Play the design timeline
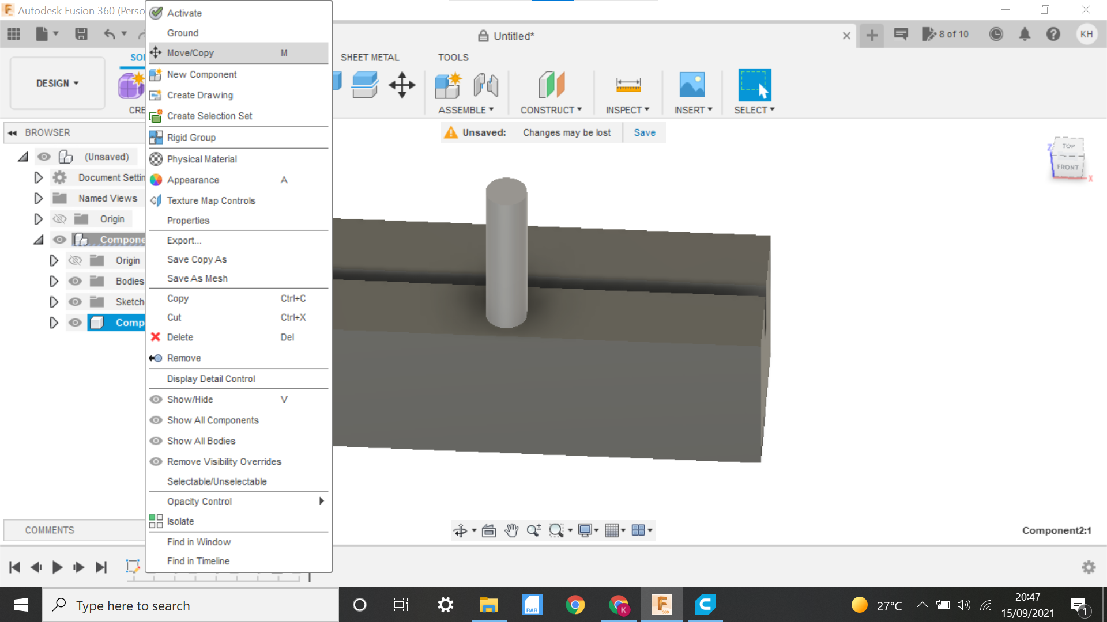1107x622 pixels. pos(57,567)
